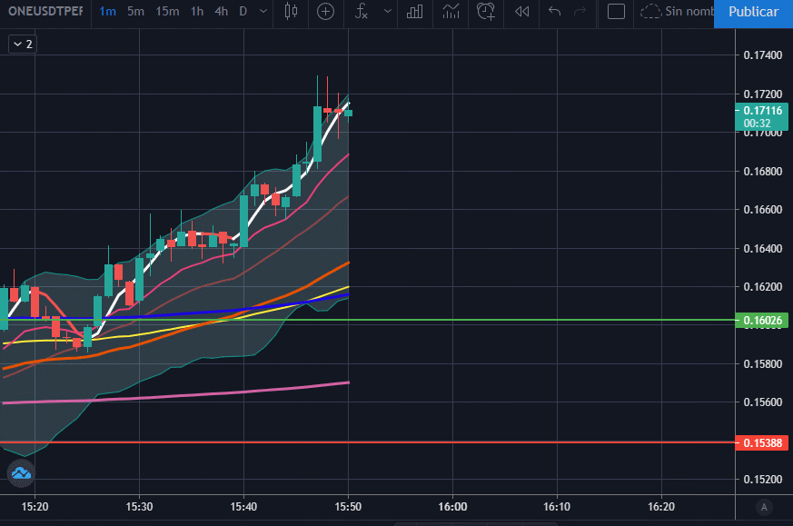Image resolution: width=793 pixels, height=526 pixels.
Task: Click the 0.17400 price axis label
Action: tap(763, 55)
